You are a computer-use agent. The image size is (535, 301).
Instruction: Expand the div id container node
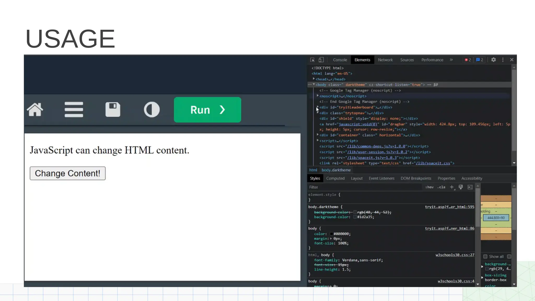[318, 135]
